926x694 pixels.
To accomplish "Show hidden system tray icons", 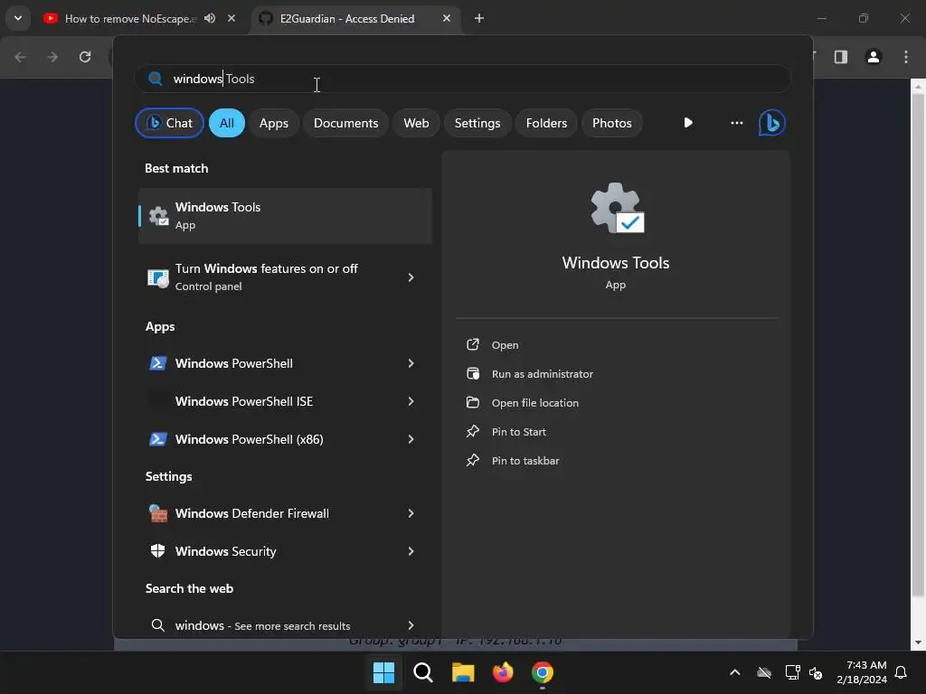I will pyautogui.click(x=734, y=672).
